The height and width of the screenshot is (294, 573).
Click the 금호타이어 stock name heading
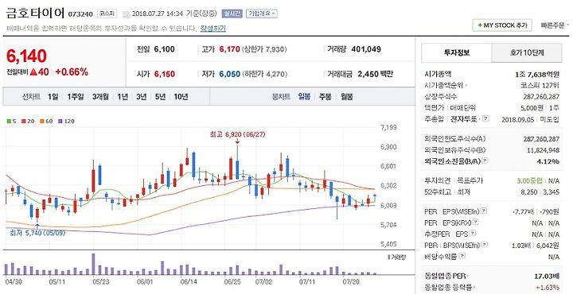[x=36, y=14]
